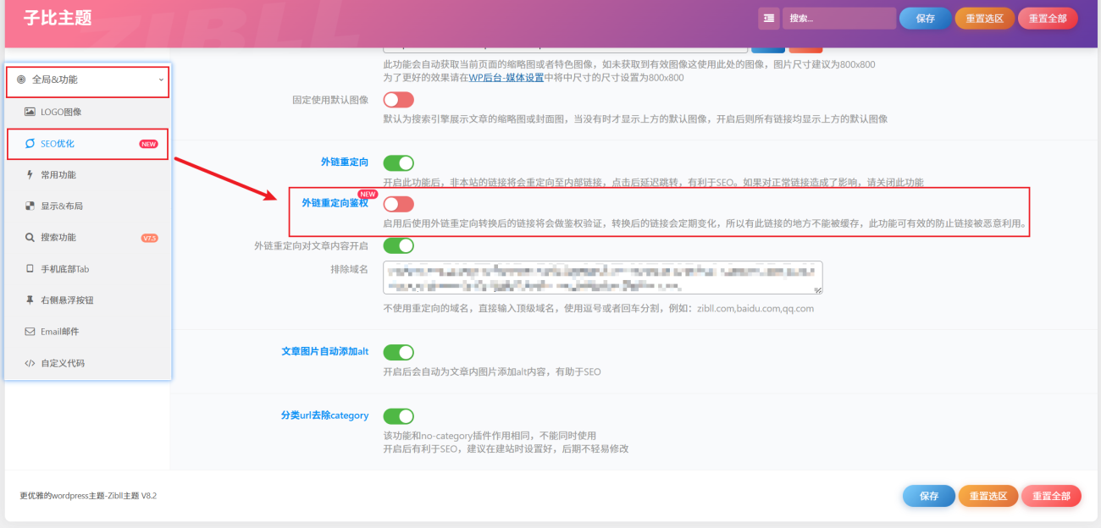Collapse the 全局&功能 section chevron
This screenshot has width=1101, height=528.
[x=161, y=80]
